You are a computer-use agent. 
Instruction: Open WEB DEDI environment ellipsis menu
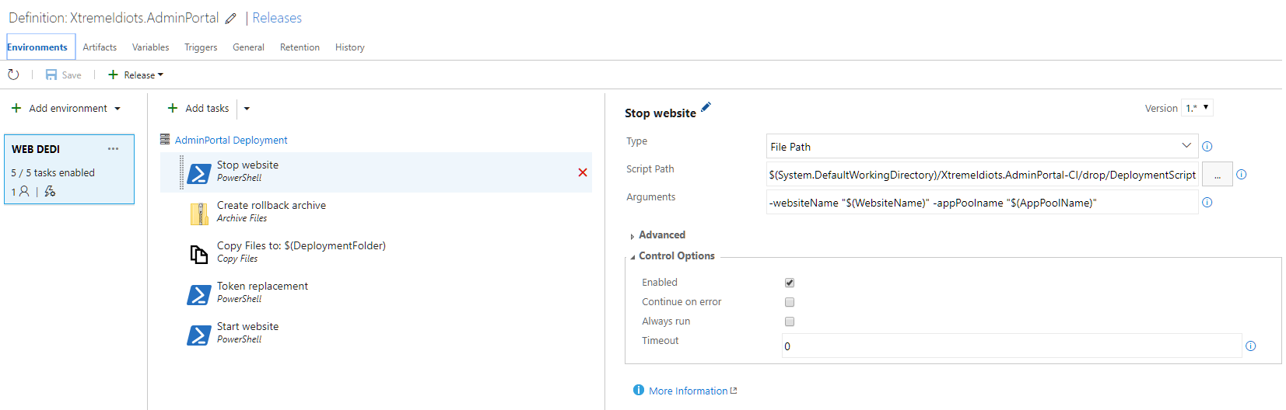coord(114,148)
